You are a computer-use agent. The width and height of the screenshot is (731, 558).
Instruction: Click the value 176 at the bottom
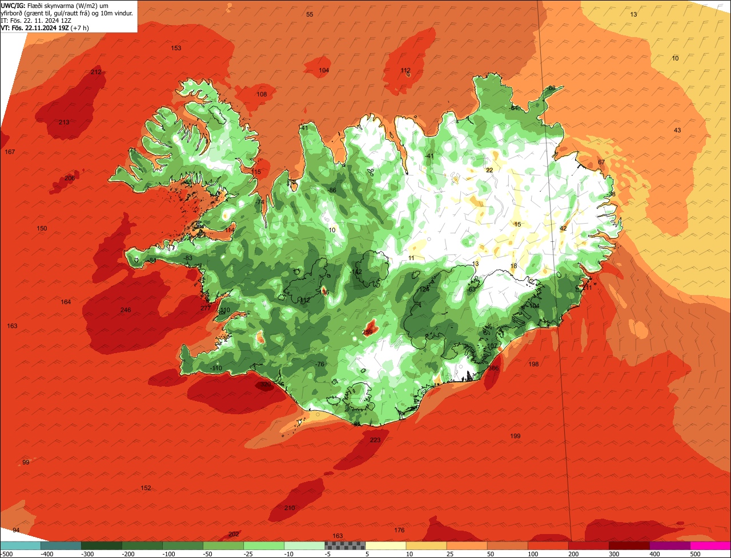tap(399, 531)
